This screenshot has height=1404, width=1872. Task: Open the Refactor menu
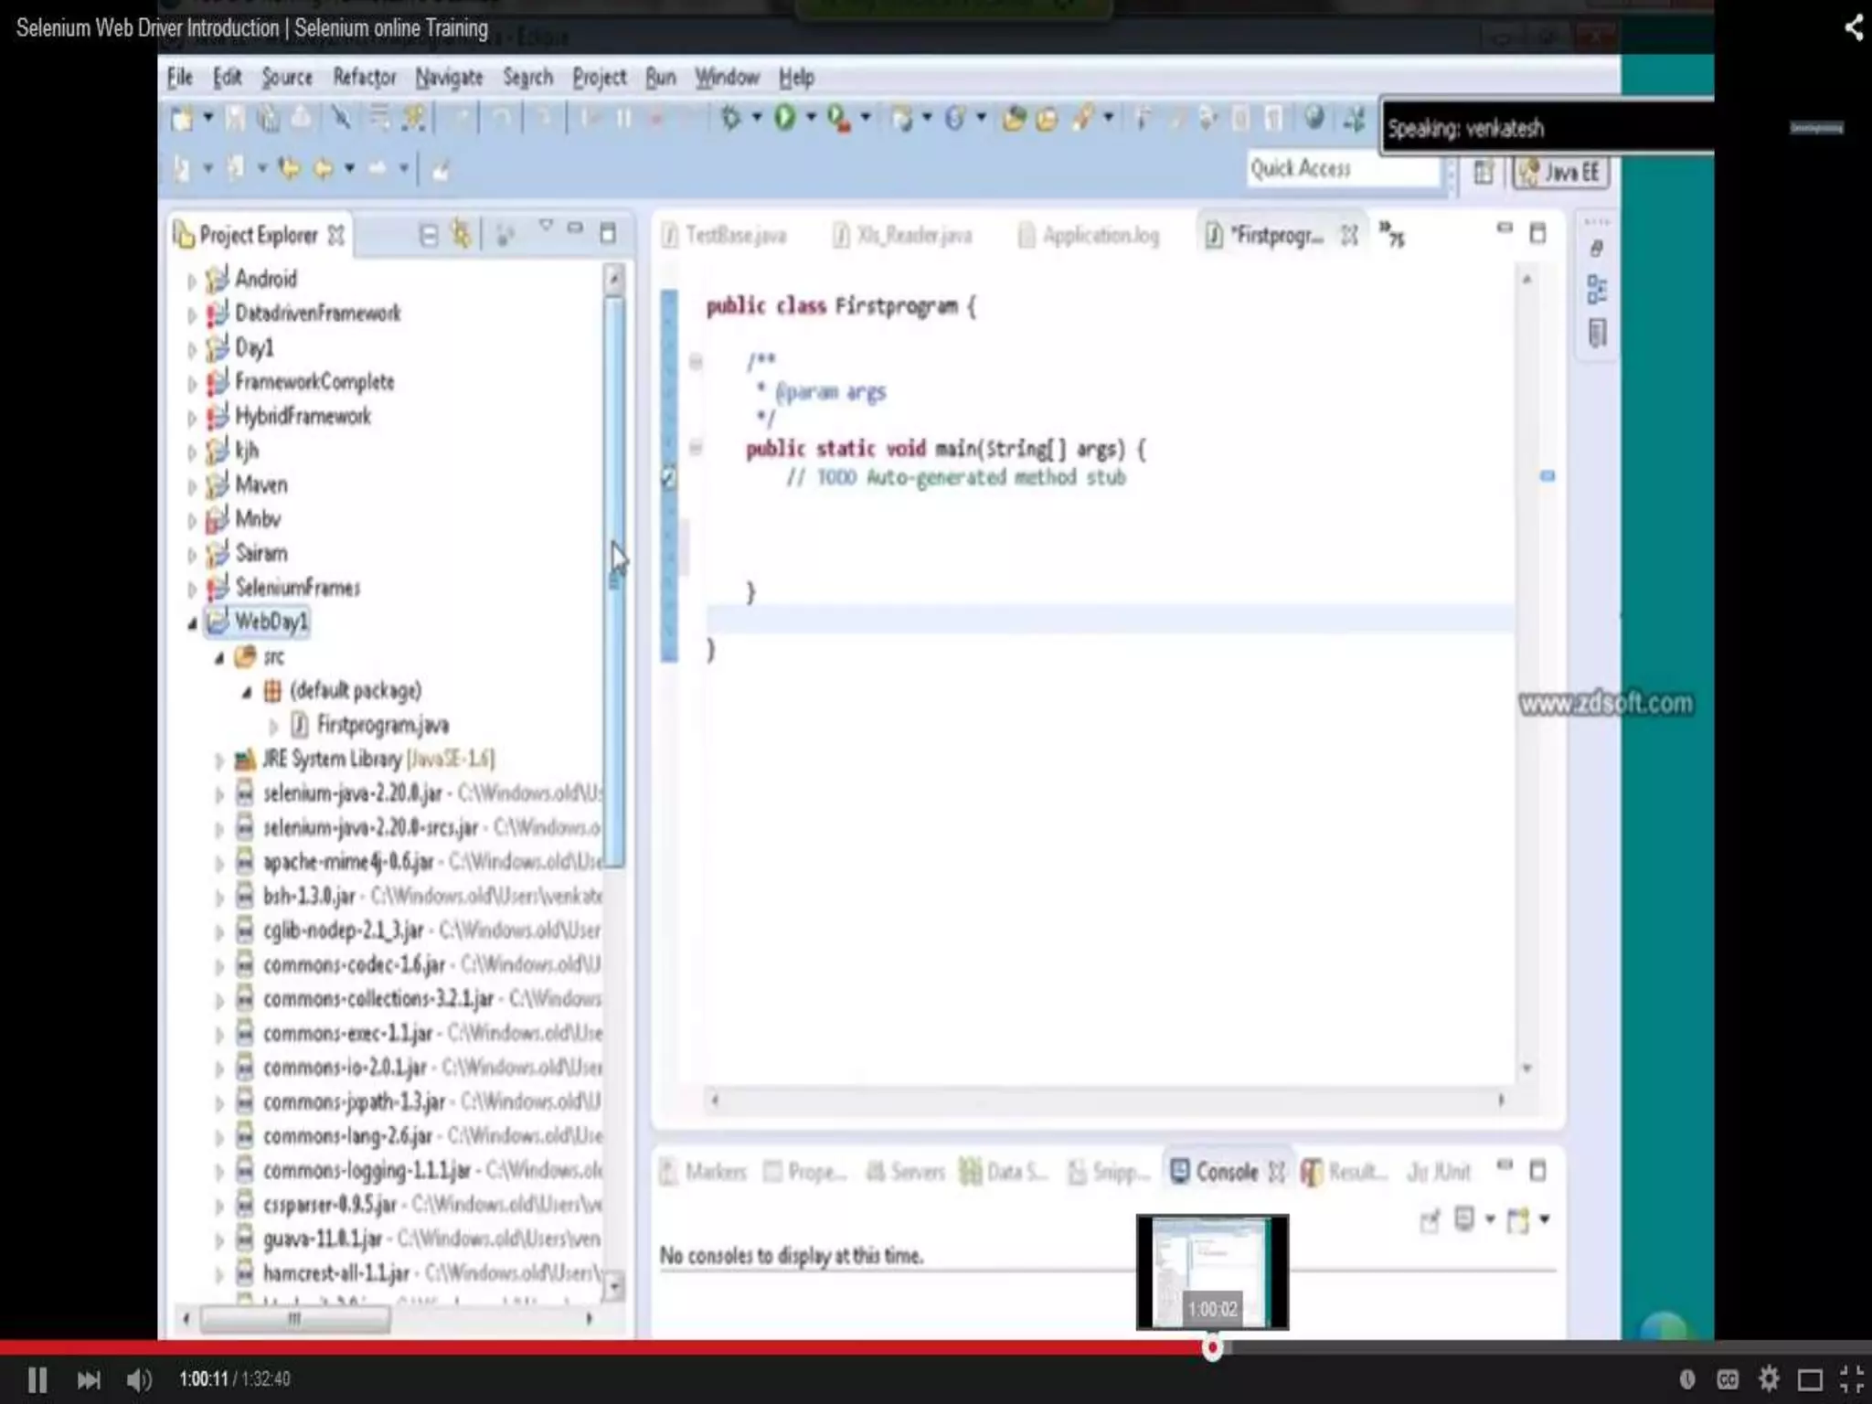(x=364, y=78)
